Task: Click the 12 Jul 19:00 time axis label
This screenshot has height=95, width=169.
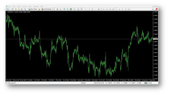Action: click(66, 80)
